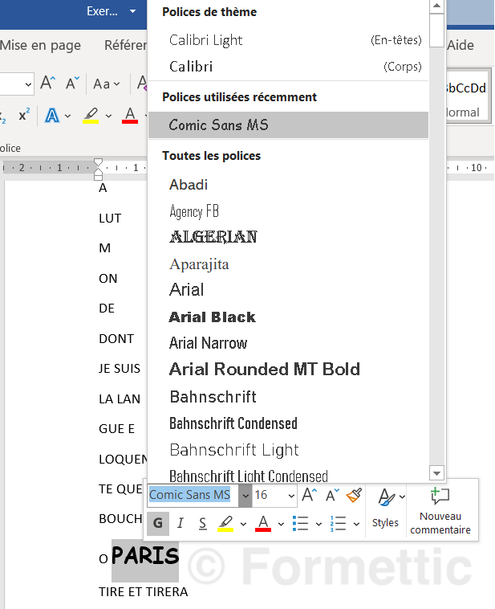Decrease font size in the mini toolbar

(x=331, y=495)
